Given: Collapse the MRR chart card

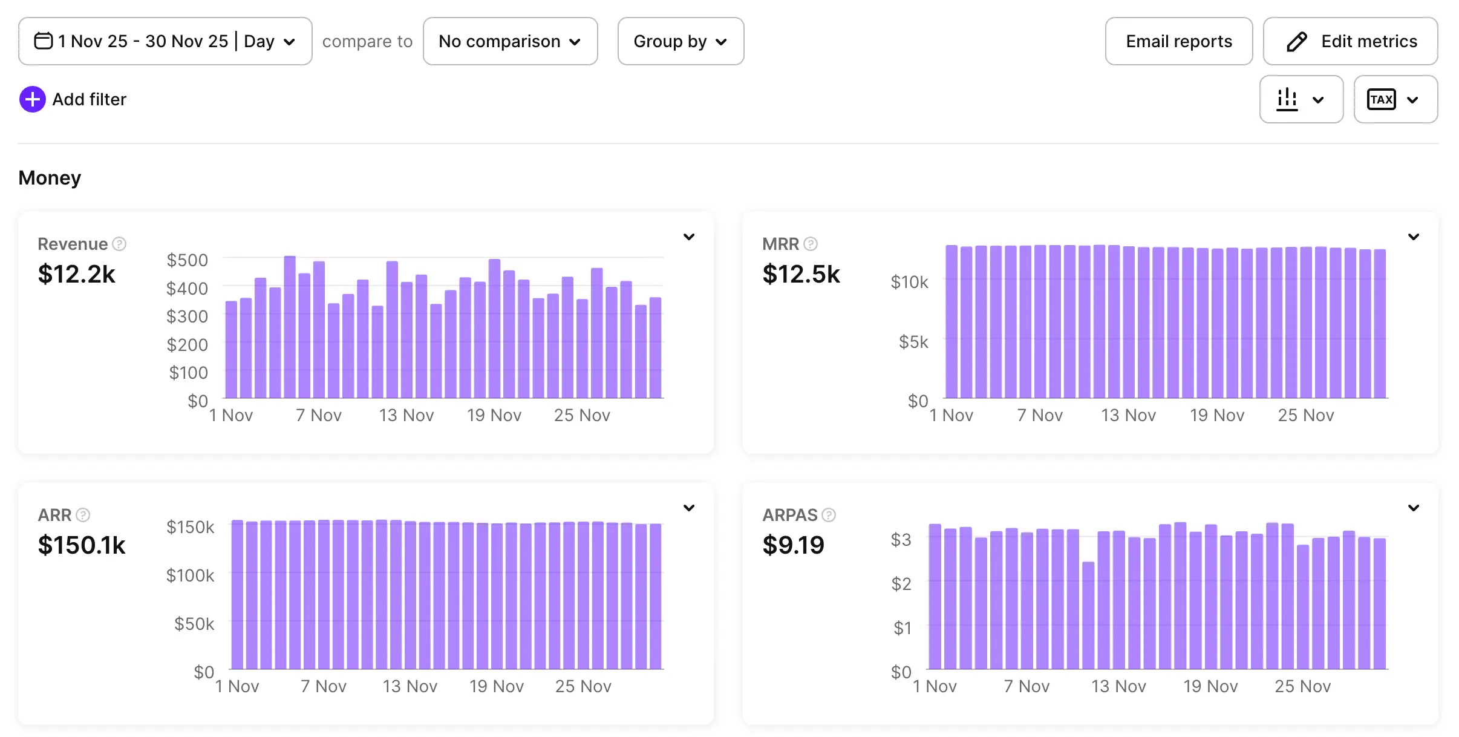Looking at the screenshot, I should (x=1414, y=237).
